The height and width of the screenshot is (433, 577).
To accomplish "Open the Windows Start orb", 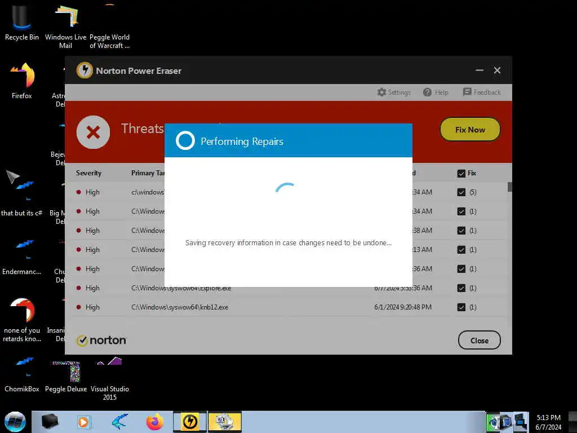I will 15,422.
